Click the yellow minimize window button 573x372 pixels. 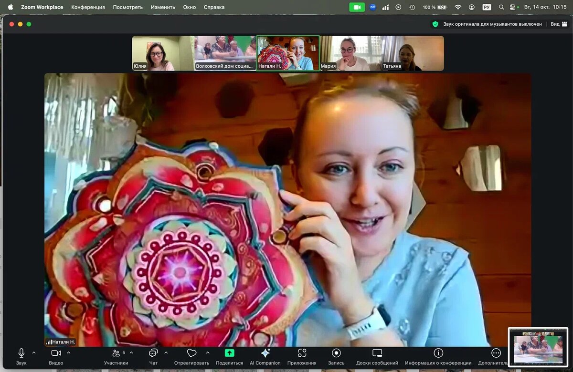(x=20, y=24)
